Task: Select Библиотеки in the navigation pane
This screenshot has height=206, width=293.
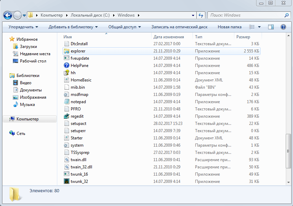Action: 28,76
